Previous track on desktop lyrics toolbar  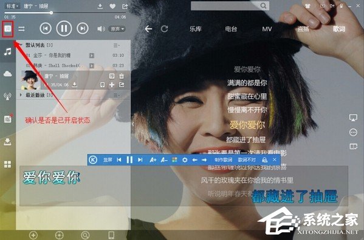[119, 159]
